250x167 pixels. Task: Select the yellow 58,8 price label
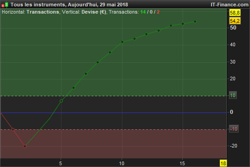coord(235,13)
